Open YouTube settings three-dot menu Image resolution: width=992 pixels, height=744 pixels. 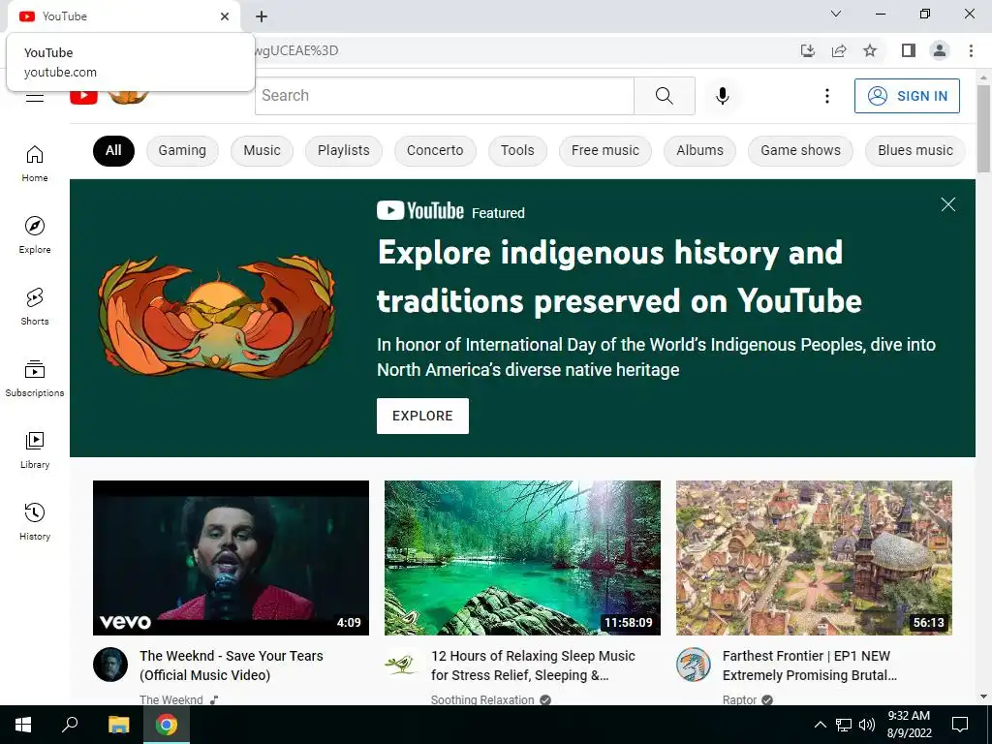tap(827, 96)
